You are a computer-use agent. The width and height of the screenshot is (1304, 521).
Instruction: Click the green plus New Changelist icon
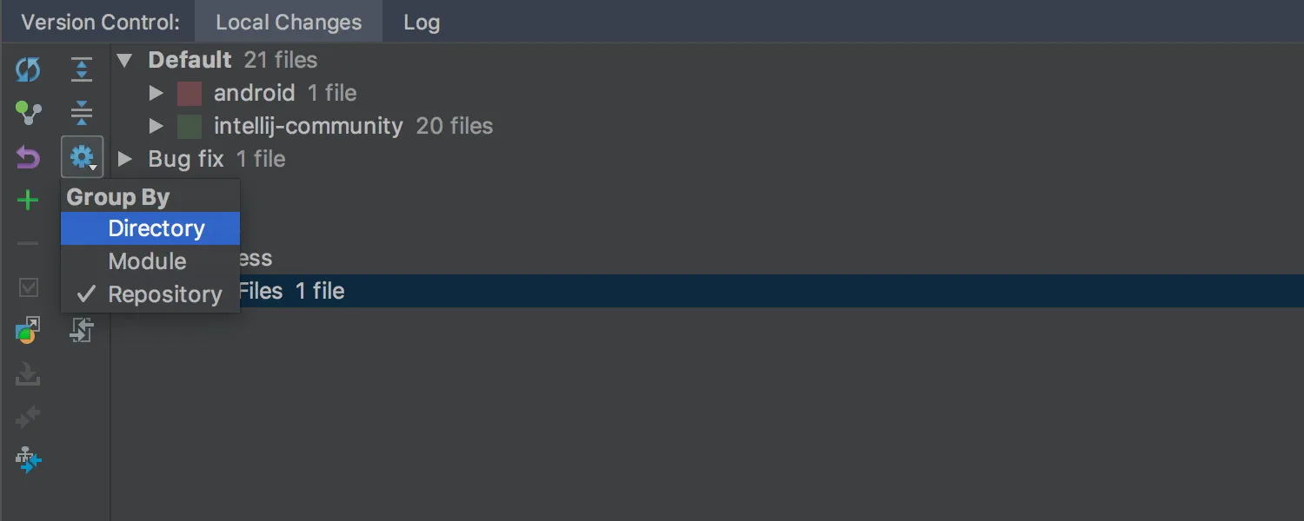point(28,201)
